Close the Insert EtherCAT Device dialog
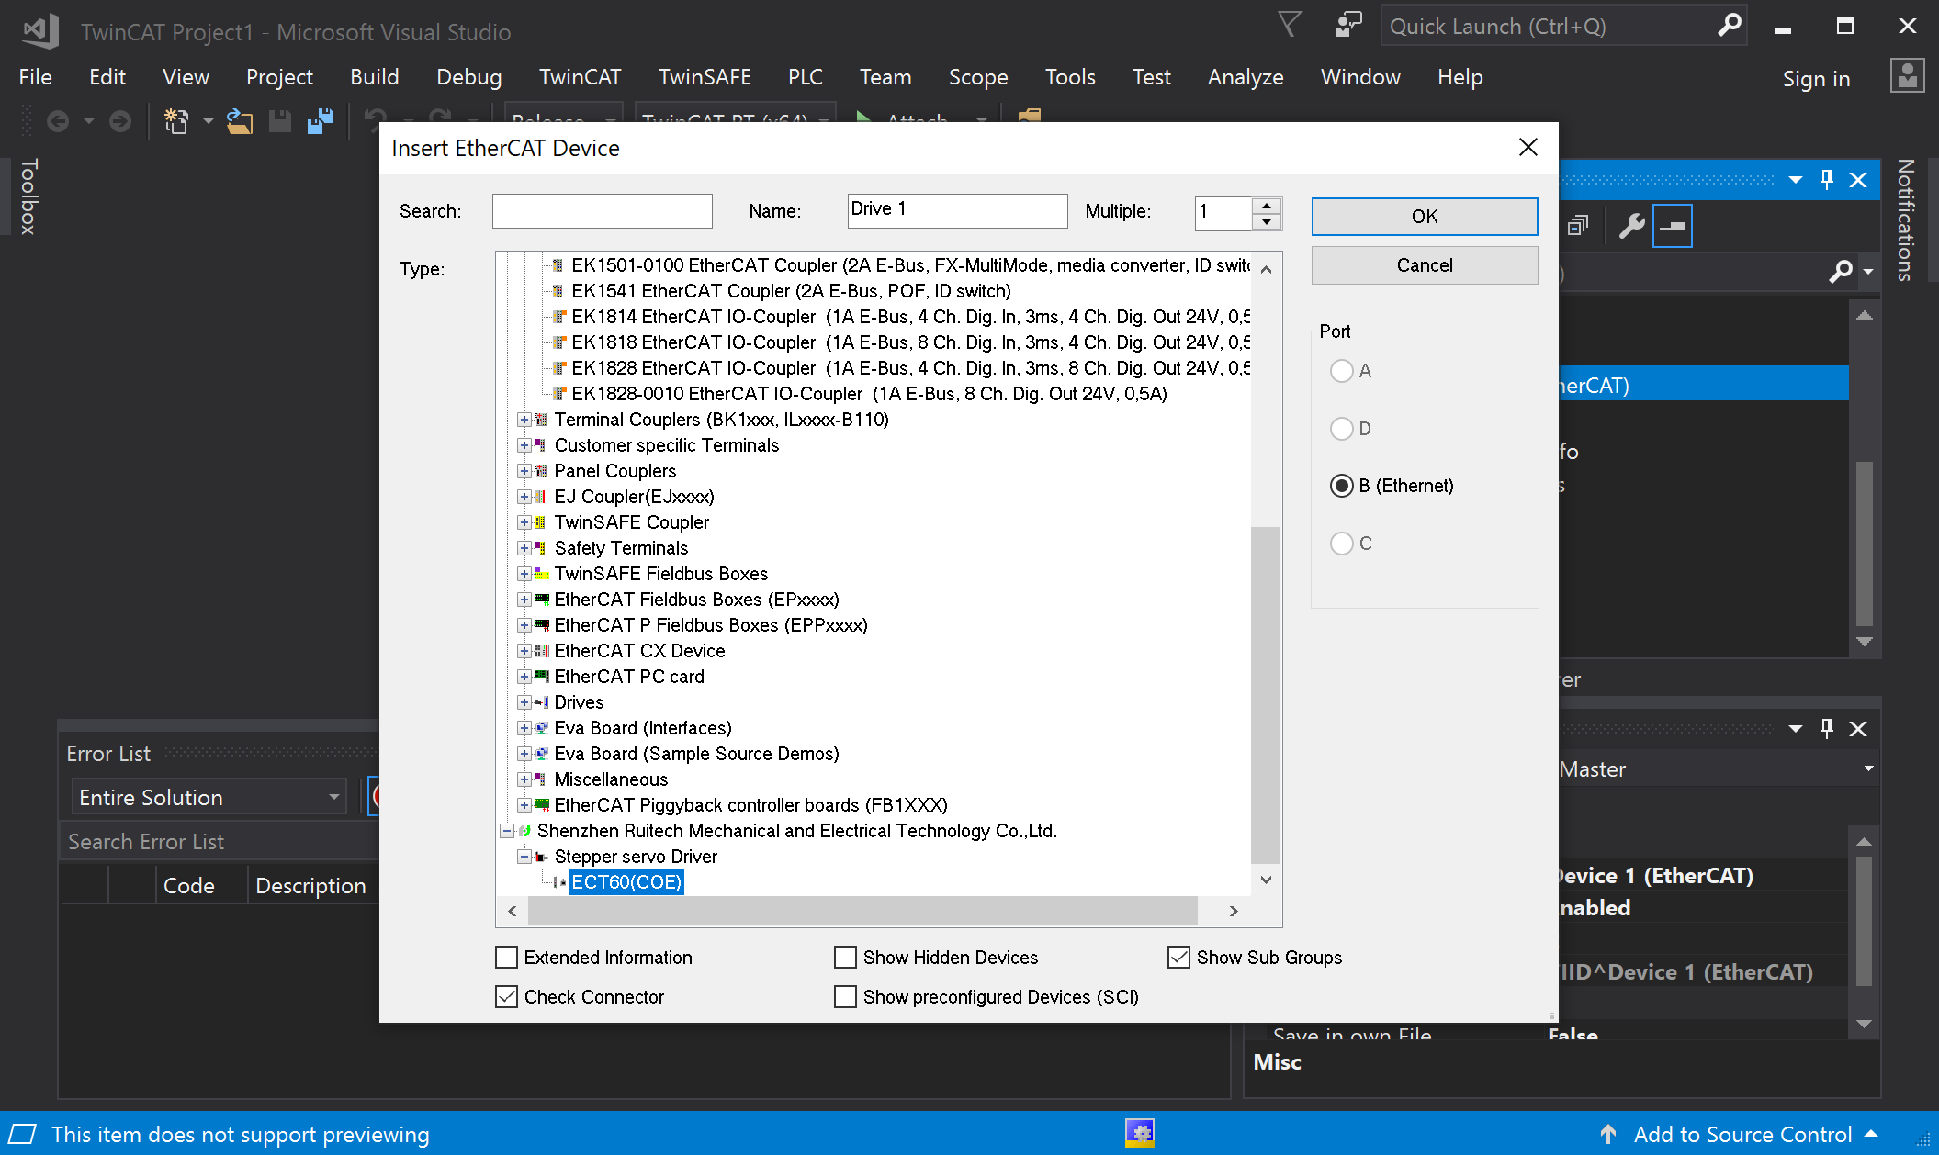1939x1155 pixels. [1528, 148]
